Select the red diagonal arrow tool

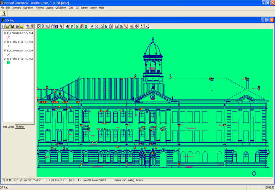126,26
